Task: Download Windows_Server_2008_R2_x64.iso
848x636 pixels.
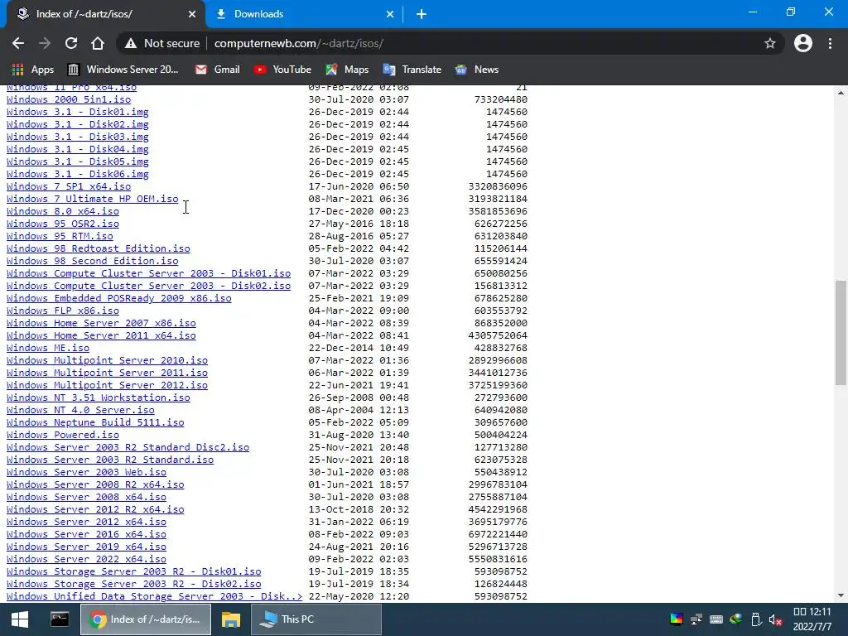Action: coord(95,485)
